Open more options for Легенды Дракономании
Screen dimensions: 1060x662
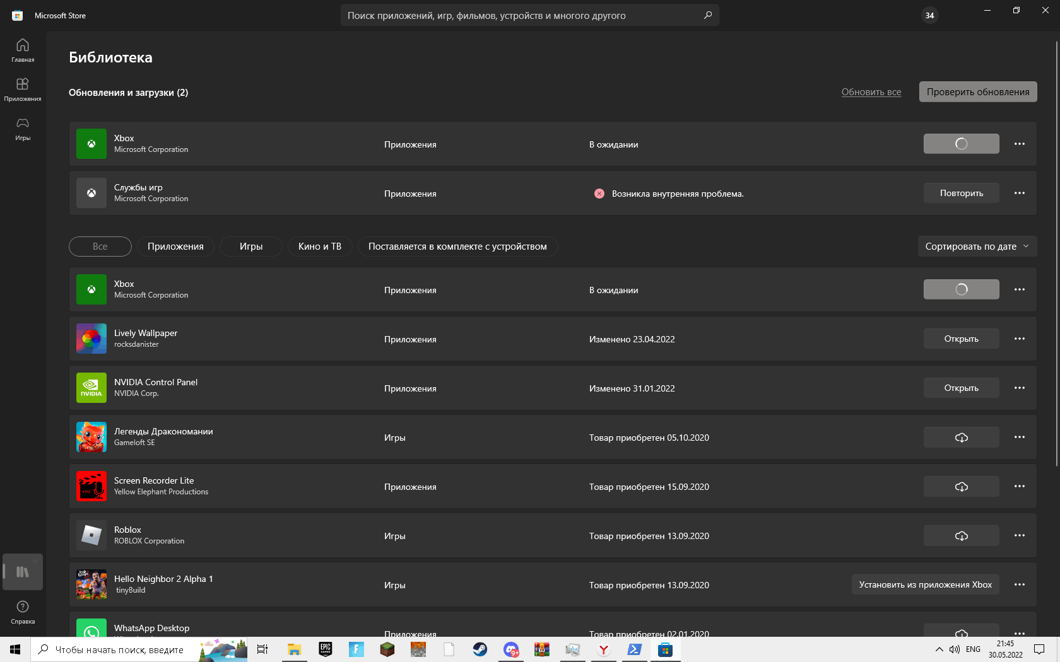[x=1020, y=437]
